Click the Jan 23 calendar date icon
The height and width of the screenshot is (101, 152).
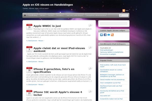[29, 93]
